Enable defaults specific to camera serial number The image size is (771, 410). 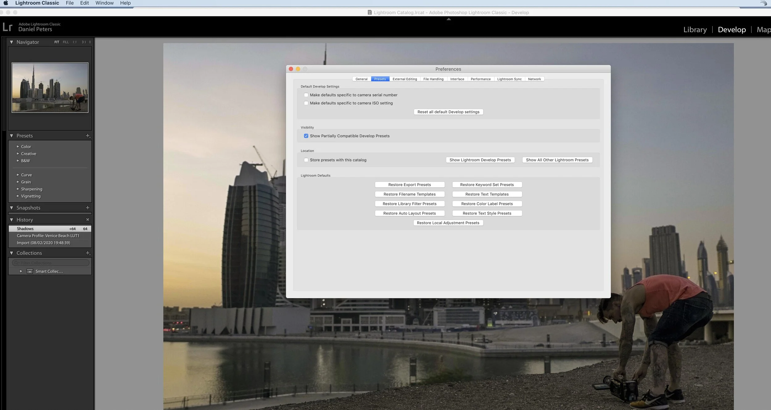coord(306,95)
